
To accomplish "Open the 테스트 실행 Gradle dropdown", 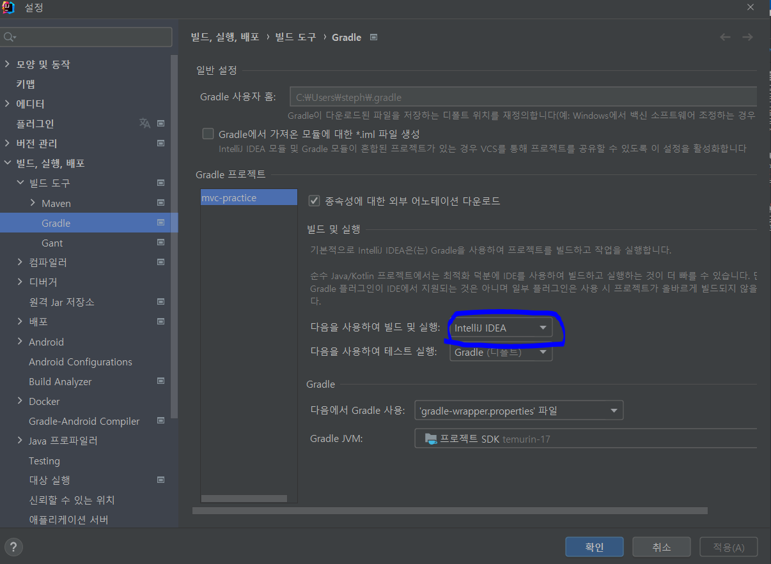I will tap(501, 352).
